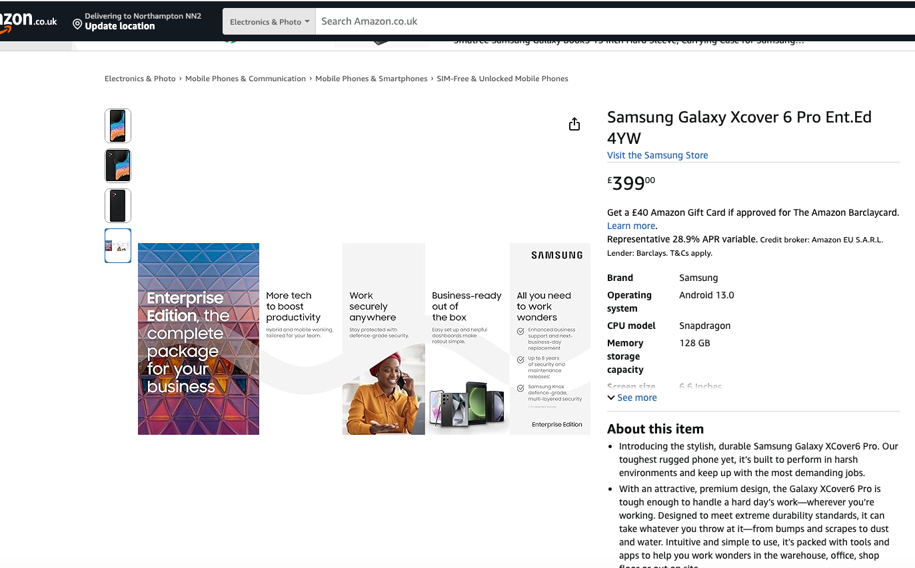Viewport: 915px width, 568px height.
Task: Click Learn more about Barclaycard offer
Action: [631, 226]
